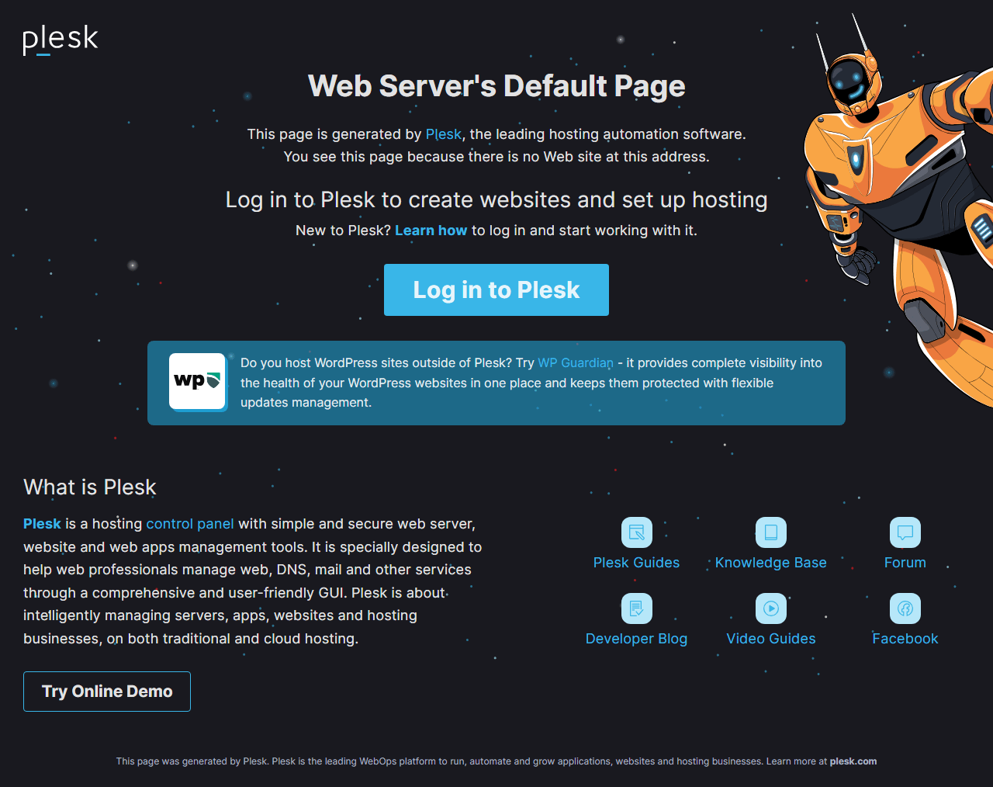Go to the Video Guides text link
The height and width of the screenshot is (787, 993).
pyautogui.click(x=770, y=639)
